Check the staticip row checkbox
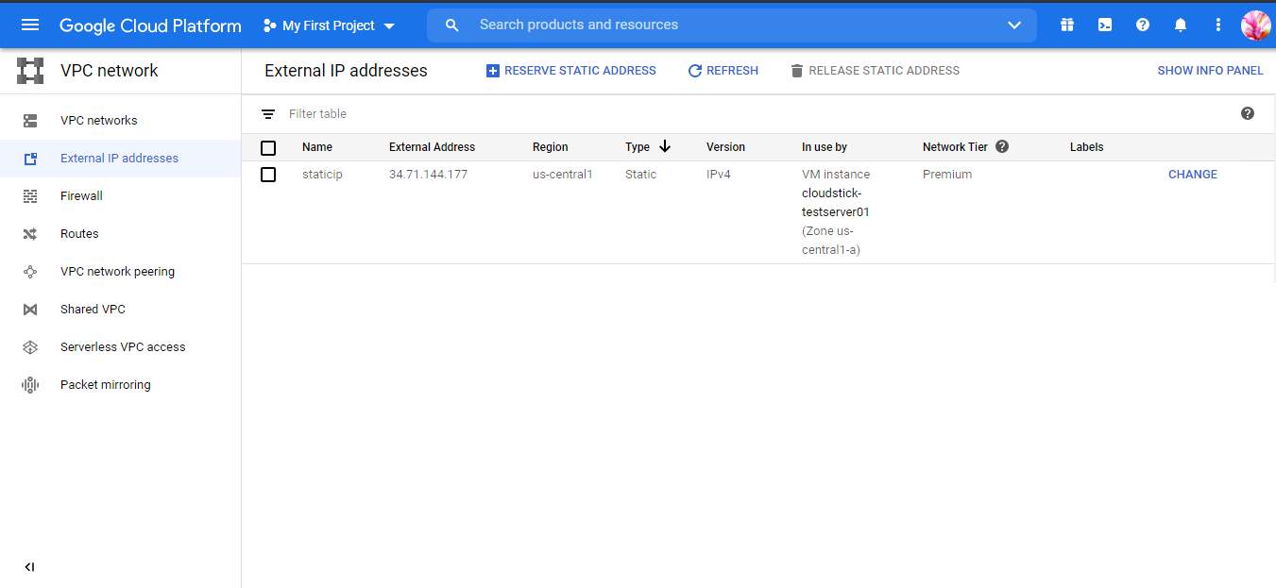1276x588 pixels. (x=268, y=175)
